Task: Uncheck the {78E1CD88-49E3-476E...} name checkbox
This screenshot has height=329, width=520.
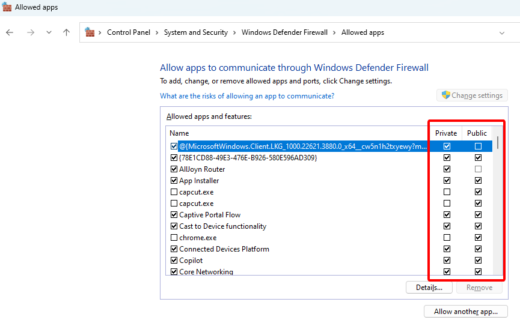Action: click(174, 158)
